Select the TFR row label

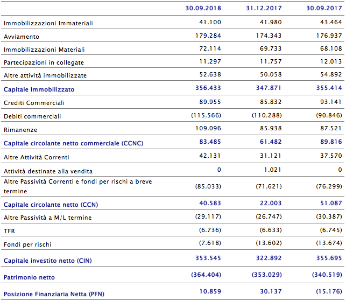pyautogui.click(x=9, y=231)
